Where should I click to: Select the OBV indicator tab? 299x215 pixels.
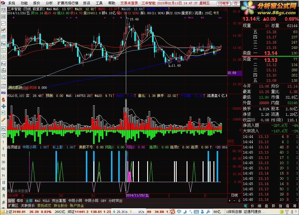[x=104, y=200]
